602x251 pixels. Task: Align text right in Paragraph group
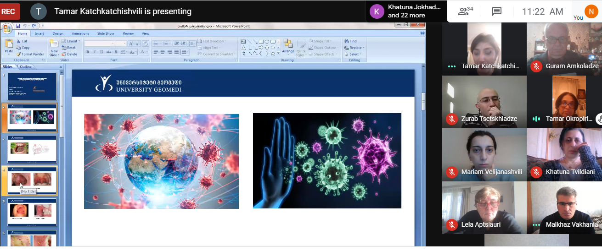pyautogui.click(x=169, y=52)
